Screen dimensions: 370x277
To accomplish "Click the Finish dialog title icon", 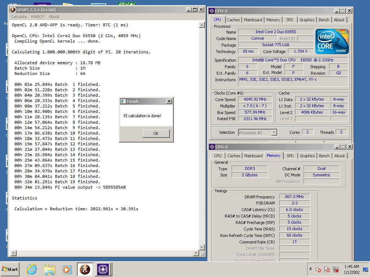I will pos(123,101).
